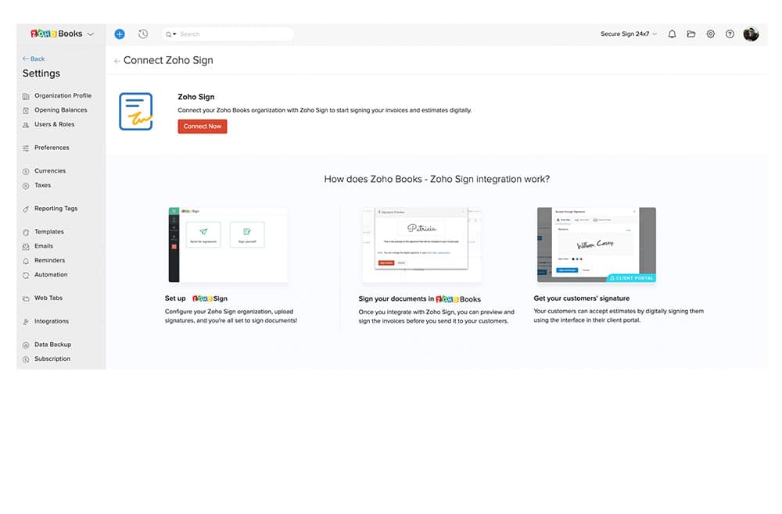Screen dimensions: 782x514
Task: Open the signature preview Patricia thumbnail
Action: [x=422, y=245]
